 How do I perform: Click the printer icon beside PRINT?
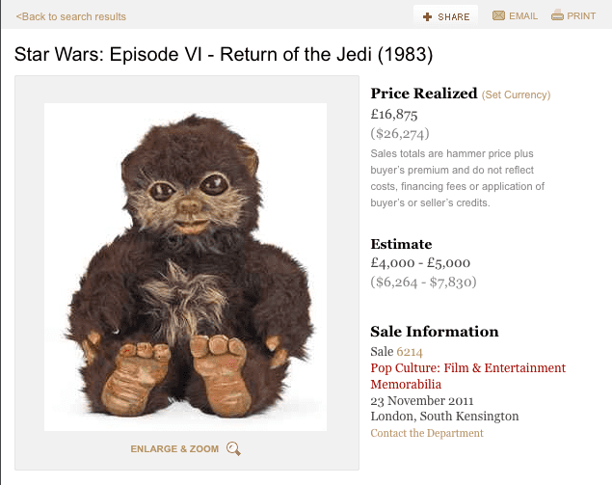(x=557, y=15)
